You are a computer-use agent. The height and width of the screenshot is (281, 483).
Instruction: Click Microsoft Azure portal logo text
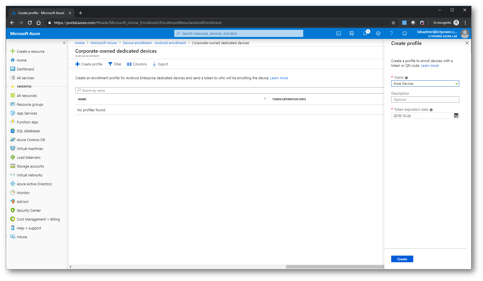coord(25,33)
